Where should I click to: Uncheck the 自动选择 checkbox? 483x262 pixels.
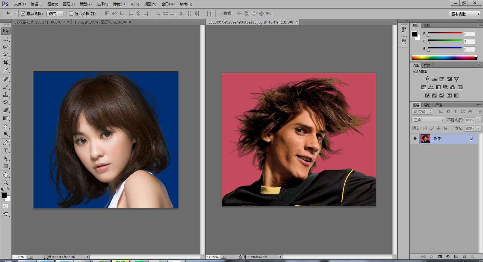coord(23,14)
